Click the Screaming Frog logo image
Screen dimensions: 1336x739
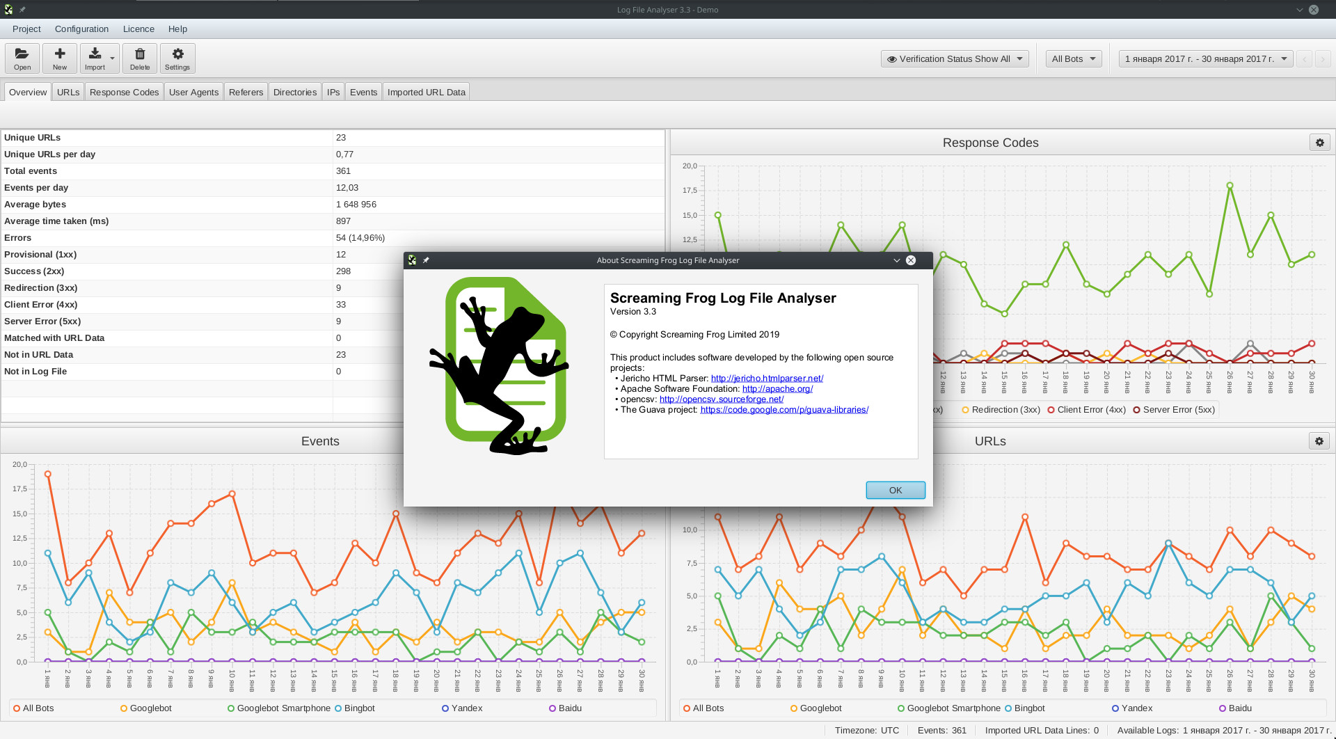click(499, 366)
